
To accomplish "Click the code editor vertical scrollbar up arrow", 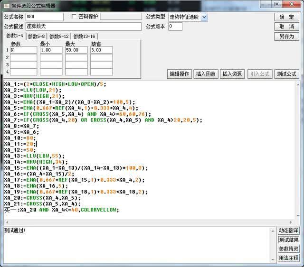I will [298, 84].
